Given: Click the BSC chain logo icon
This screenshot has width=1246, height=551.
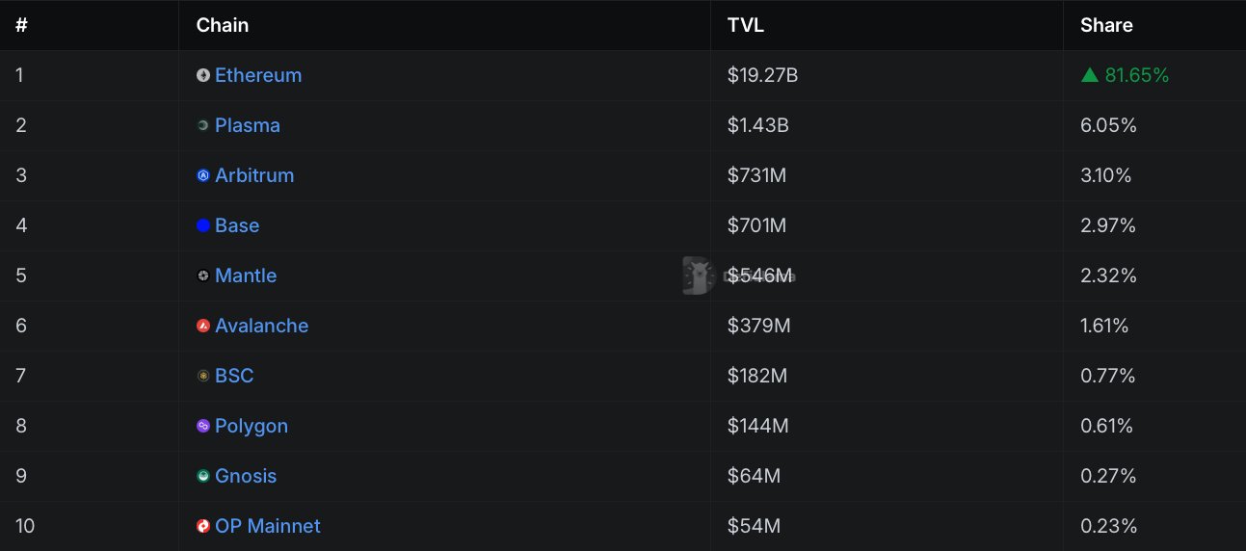Looking at the screenshot, I should [x=203, y=376].
